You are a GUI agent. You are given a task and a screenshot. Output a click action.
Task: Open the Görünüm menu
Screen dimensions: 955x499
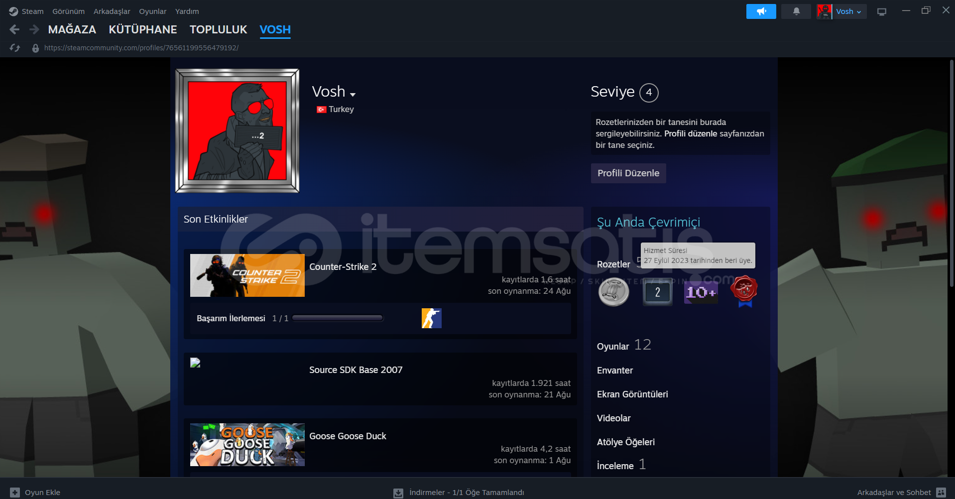[69, 11]
